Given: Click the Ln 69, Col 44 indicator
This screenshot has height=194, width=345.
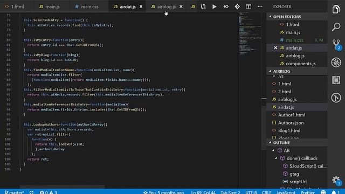Looking at the screenshot, I should [203, 192].
